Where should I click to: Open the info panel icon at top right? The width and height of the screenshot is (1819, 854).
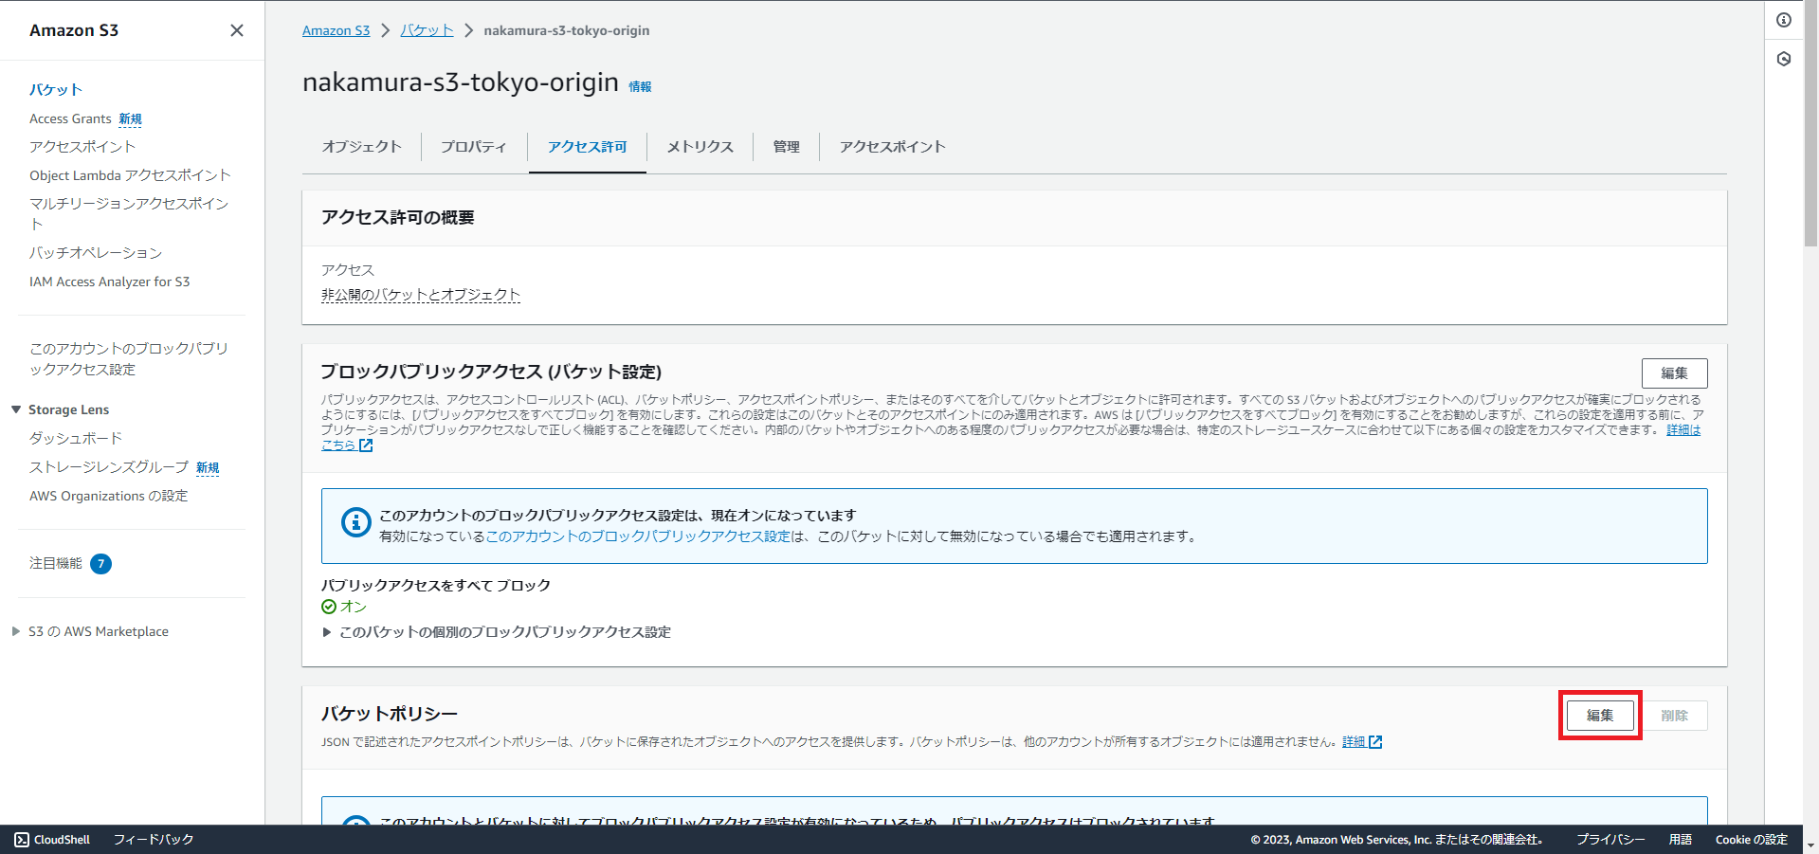tap(1784, 20)
